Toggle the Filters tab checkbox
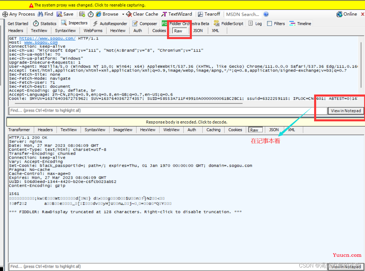Image resolution: width=365 pixels, height=271 pixels. 270,24
